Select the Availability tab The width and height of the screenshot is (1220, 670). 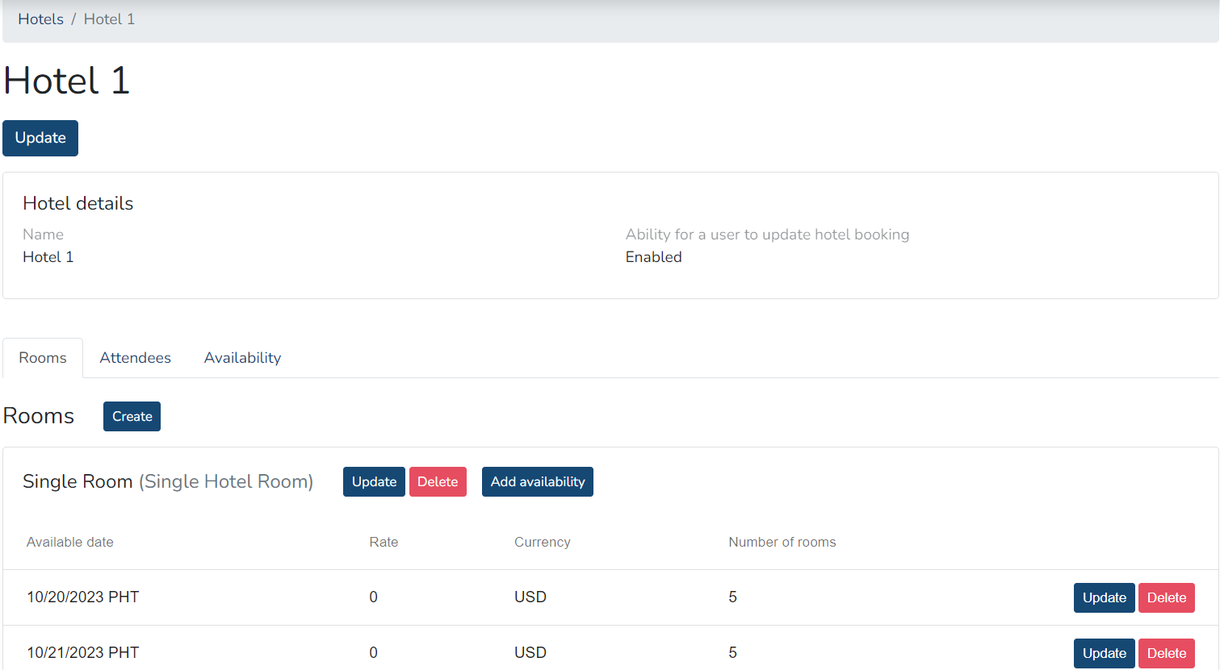click(x=242, y=358)
